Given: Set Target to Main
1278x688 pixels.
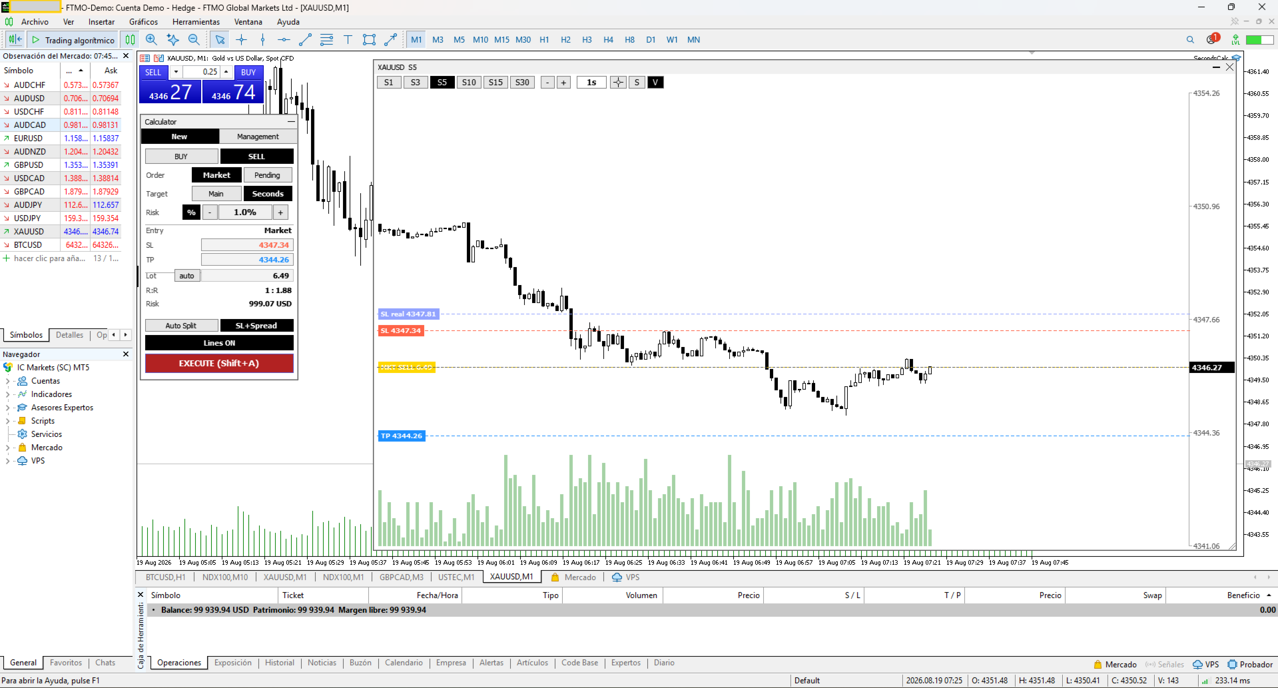Looking at the screenshot, I should click(216, 194).
